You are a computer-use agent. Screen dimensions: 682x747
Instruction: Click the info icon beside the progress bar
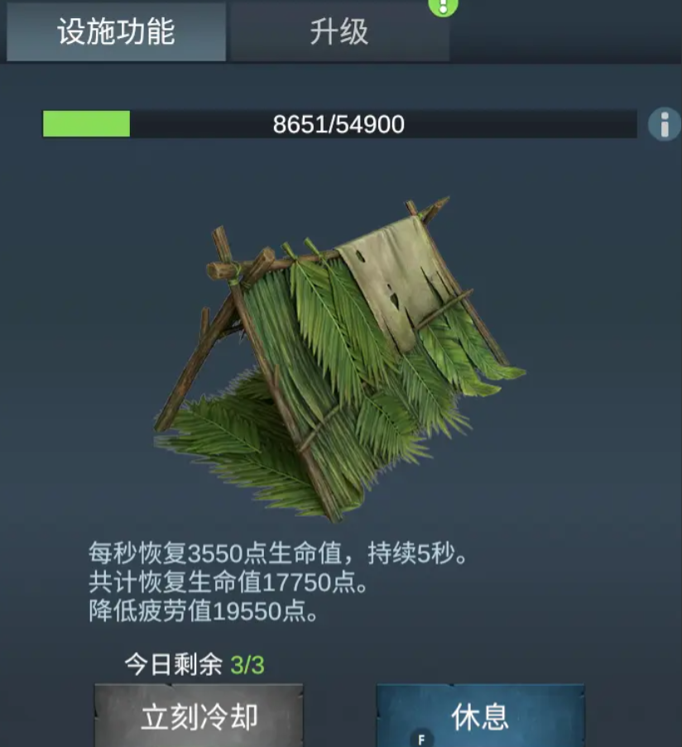pos(665,124)
